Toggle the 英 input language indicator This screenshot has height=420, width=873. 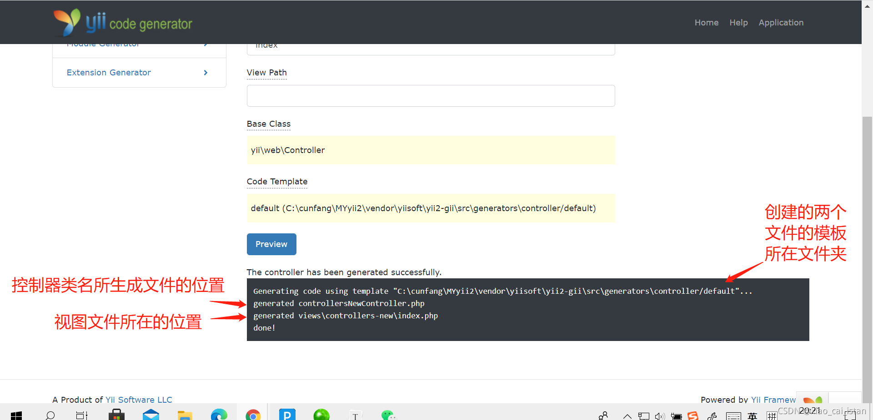[x=753, y=416]
